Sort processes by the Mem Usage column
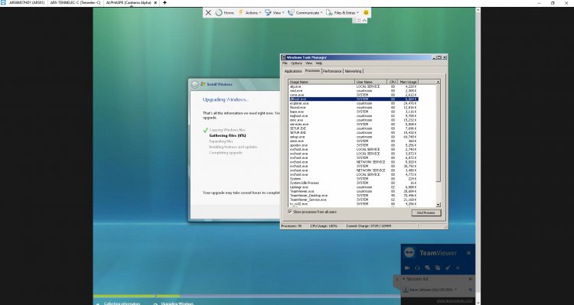 (x=408, y=82)
